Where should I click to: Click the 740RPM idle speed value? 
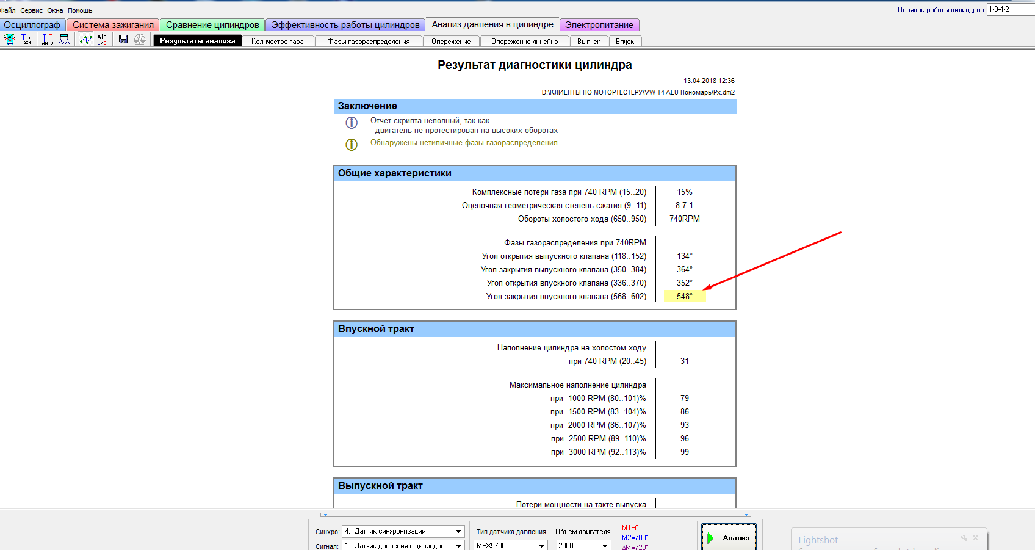tap(685, 219)
